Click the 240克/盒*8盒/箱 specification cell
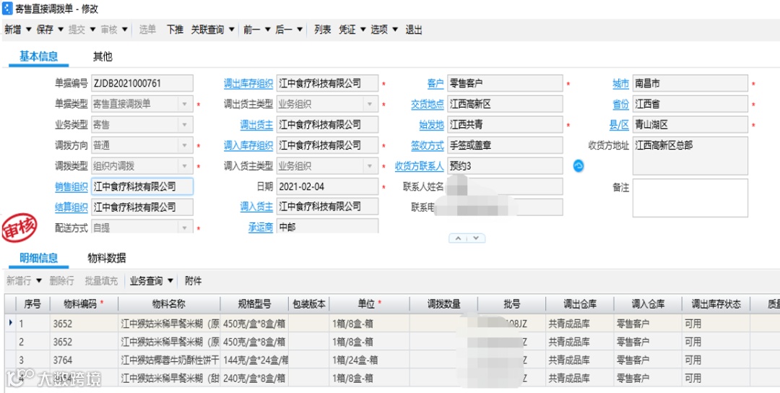The height and width of the screenshot is (393, 780). 254,379
